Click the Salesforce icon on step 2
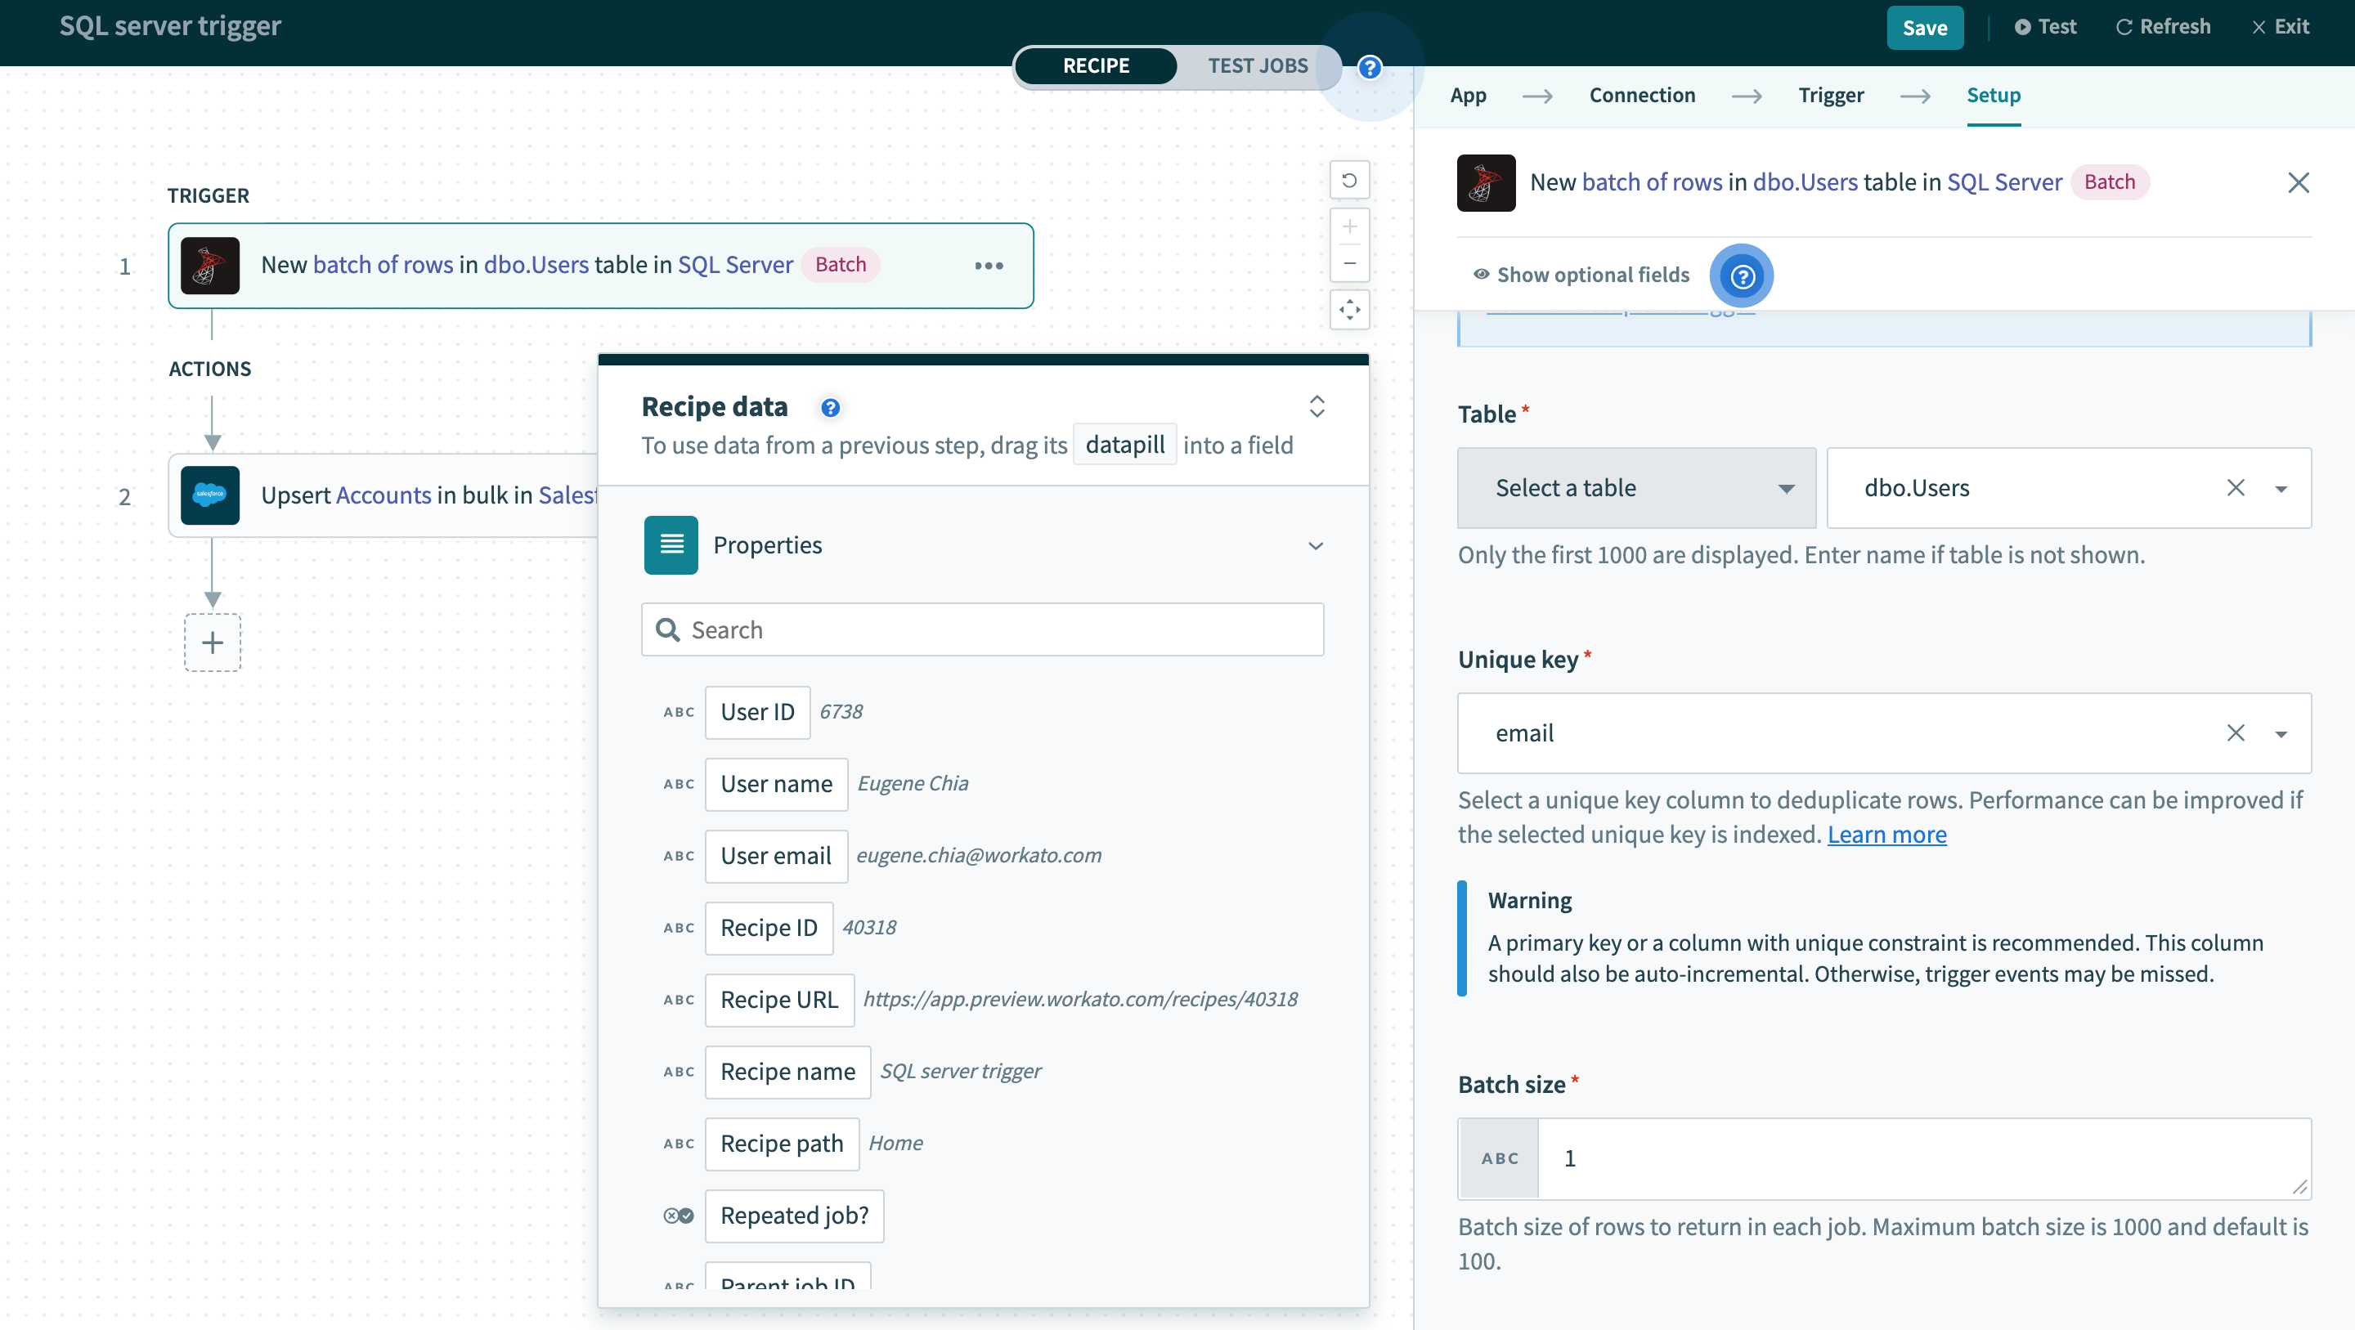This screenshot has width=2355, height=1330. tap(210, 495)
